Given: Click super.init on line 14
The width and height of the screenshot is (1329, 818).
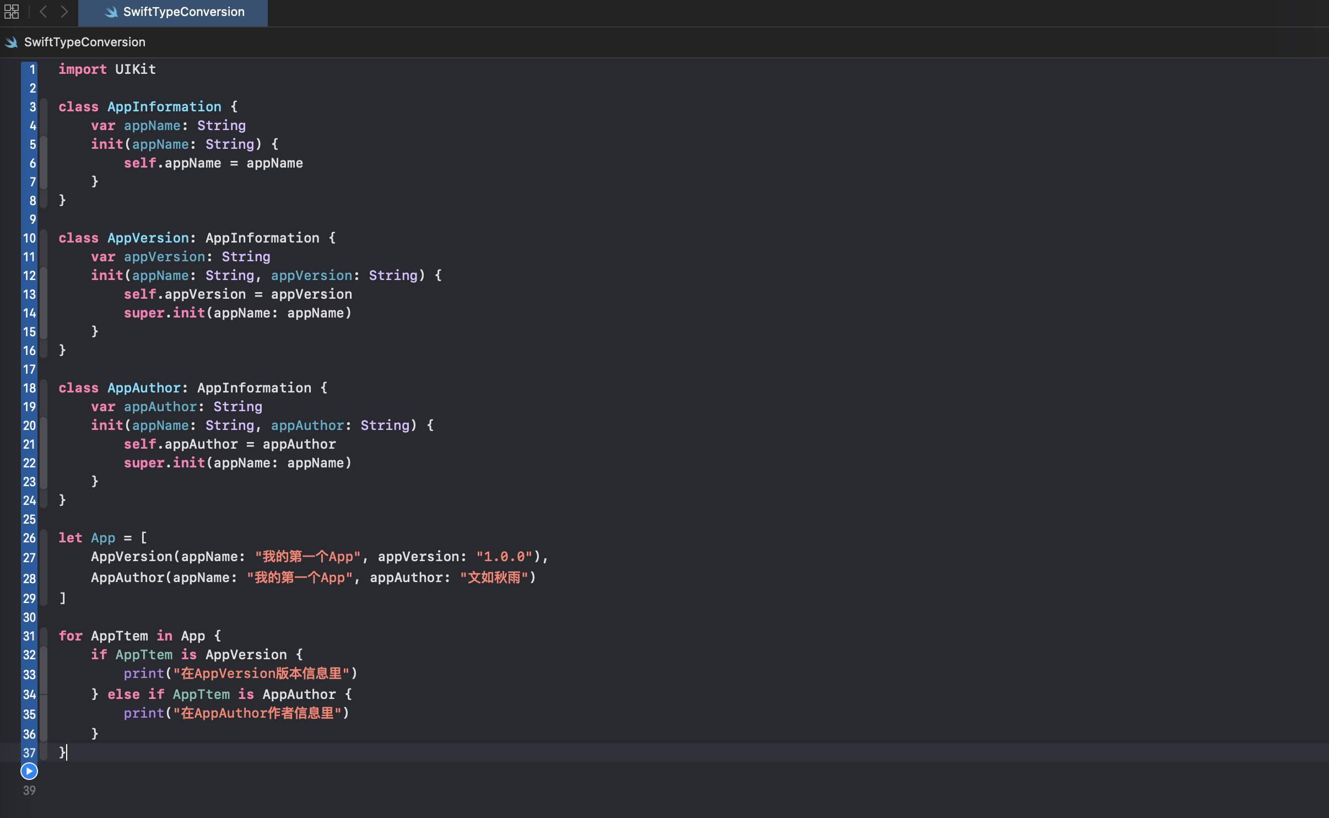Looking at the screenshot, I should tap(164, 313).
